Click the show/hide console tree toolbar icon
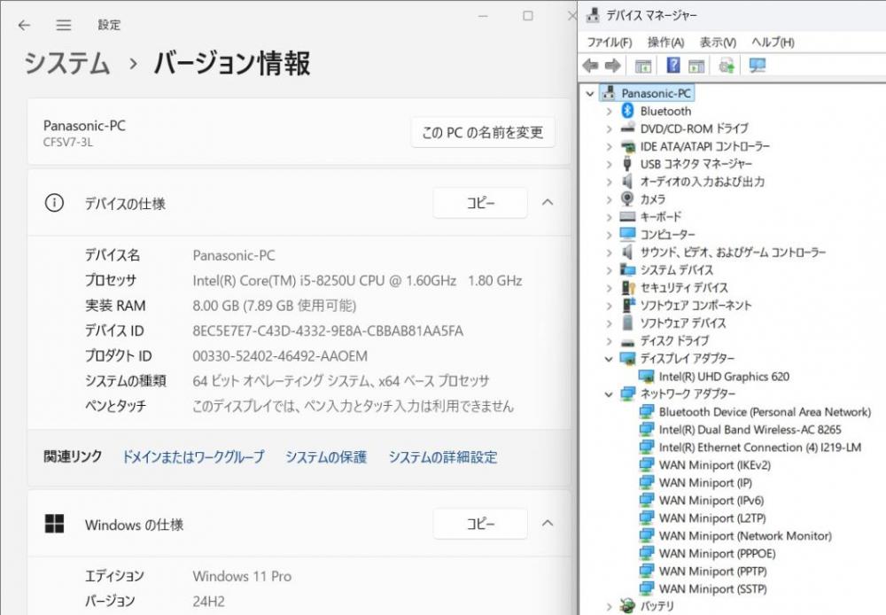The height and width of the screenshot is (615, 886). click(643, 66)
